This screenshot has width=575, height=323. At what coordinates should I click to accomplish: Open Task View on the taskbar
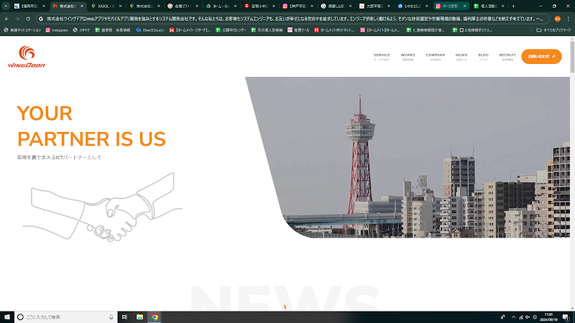tap(124, 317)
